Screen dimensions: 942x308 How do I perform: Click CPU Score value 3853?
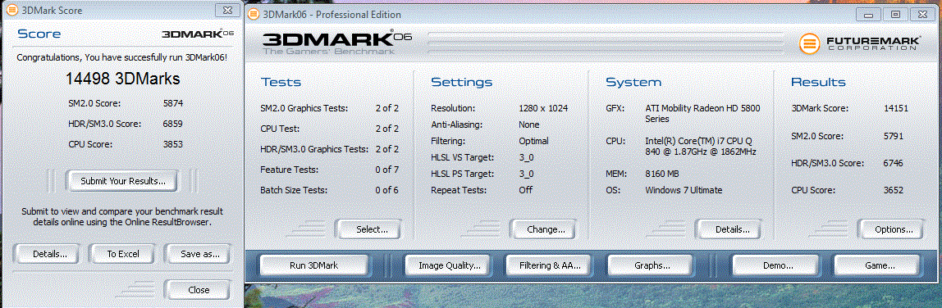click(173, 144)
